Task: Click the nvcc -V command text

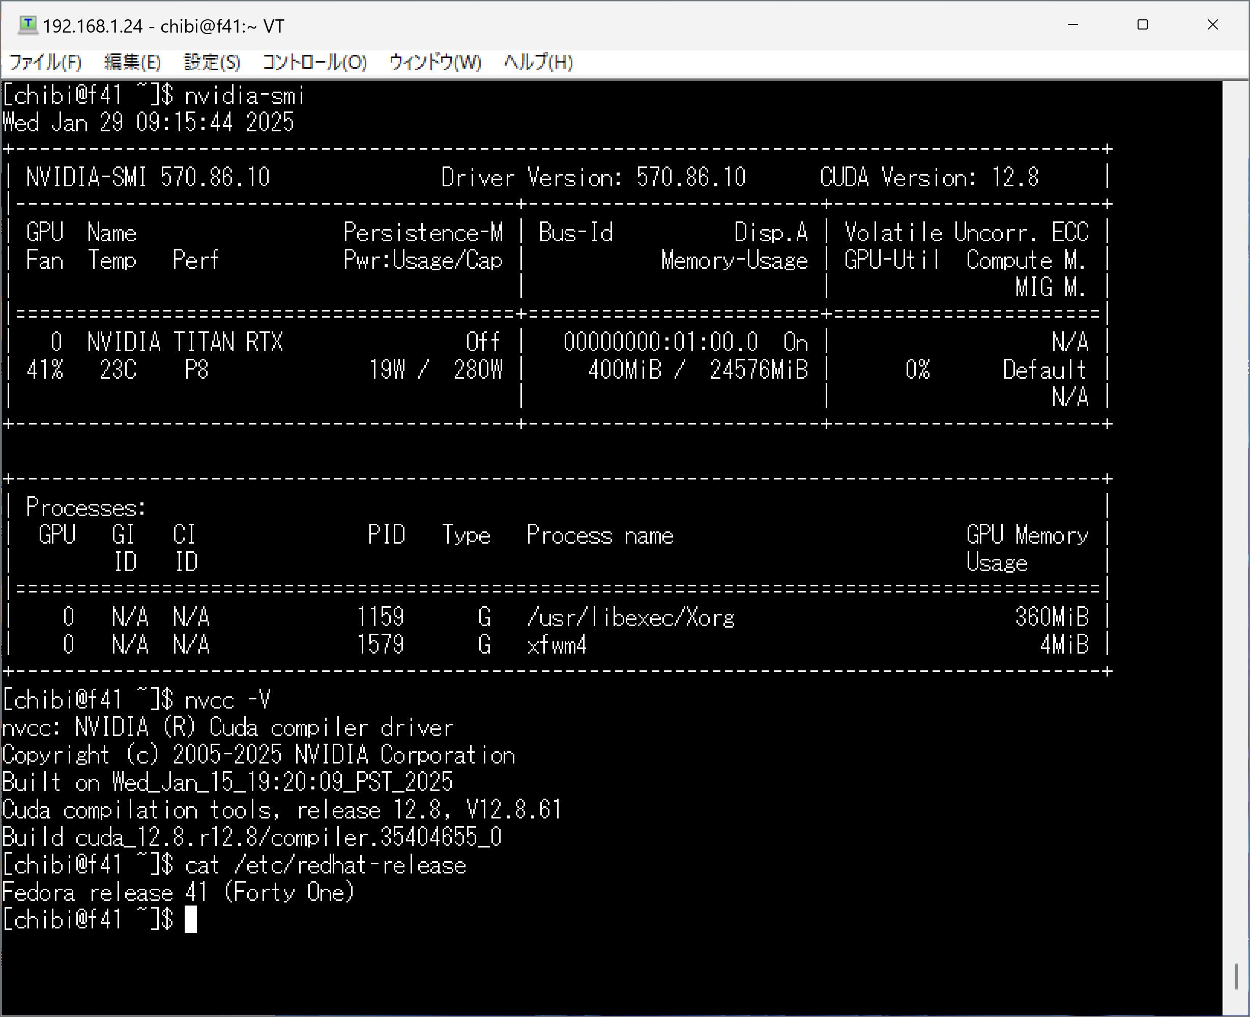Action: 227,700
